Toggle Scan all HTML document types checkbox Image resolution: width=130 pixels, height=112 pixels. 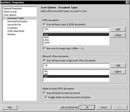44,24
